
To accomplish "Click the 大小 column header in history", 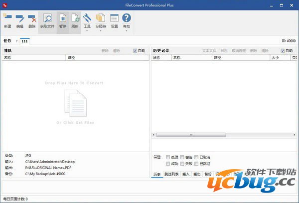I will (x=280, y=58).
